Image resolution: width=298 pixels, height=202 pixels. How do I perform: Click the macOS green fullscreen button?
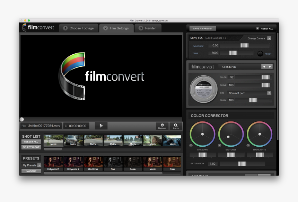point(29,20)
